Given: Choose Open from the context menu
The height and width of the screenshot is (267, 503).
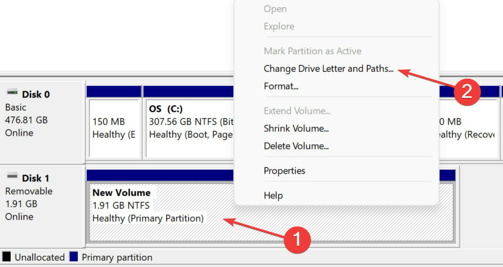Looking at the screenshot, I should (x=275, y=9).
